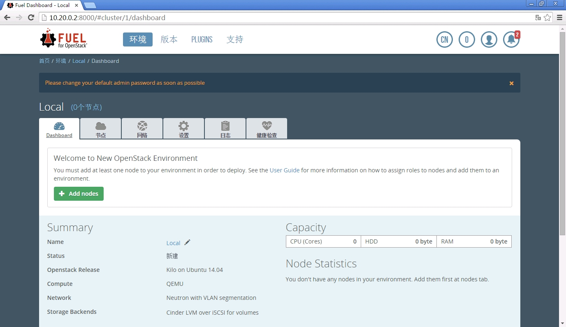Switch to the 健康检查 tab
This screenshot has height=327, width=566.
[267, 129]
